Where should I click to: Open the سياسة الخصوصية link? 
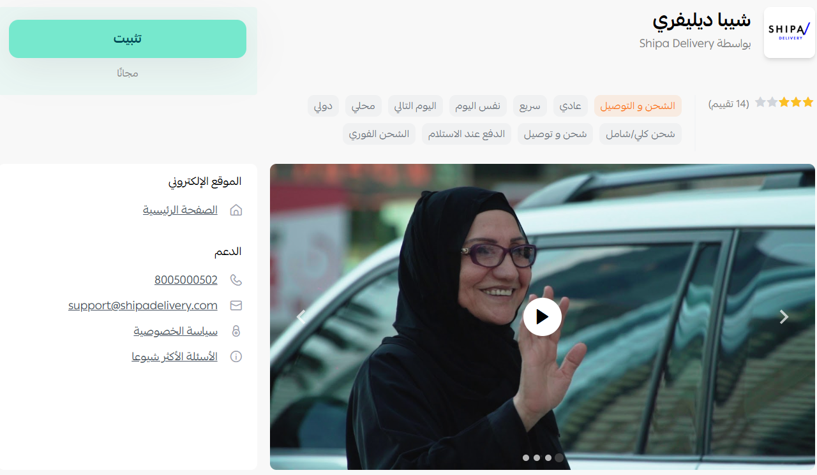pos(176,331)
